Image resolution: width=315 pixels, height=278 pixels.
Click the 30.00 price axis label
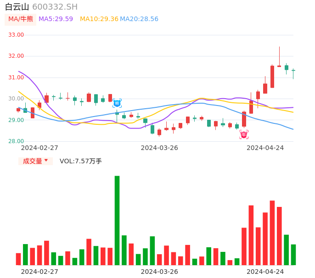click(x=16, y=99)
